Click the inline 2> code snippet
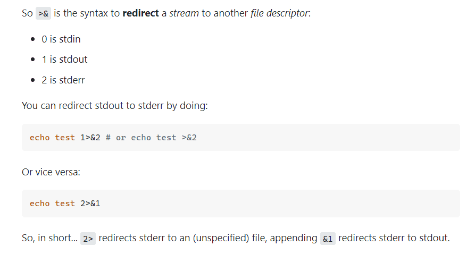The width and height of the screenshot is (475, 254). coord(88,239)
